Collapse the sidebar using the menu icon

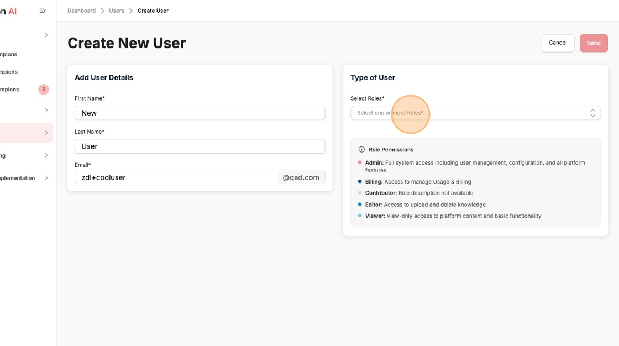pyautogui.click(x=43, y=11)
